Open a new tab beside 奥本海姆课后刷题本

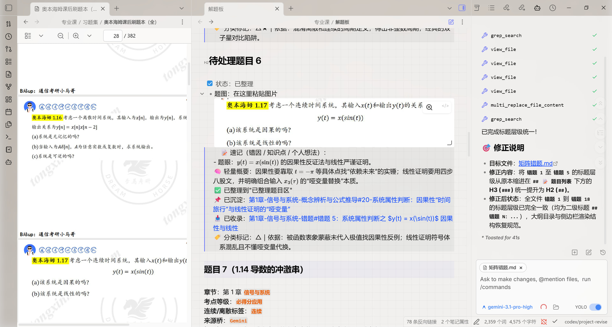(117, 8)
